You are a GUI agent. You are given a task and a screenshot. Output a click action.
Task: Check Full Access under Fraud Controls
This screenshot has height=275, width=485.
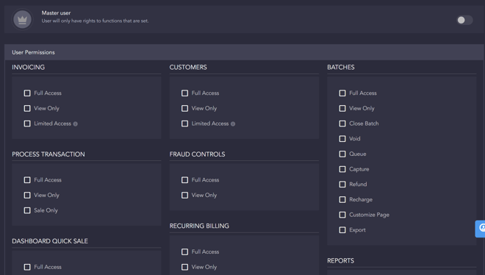pyautogui.click(x=184, y=180)
